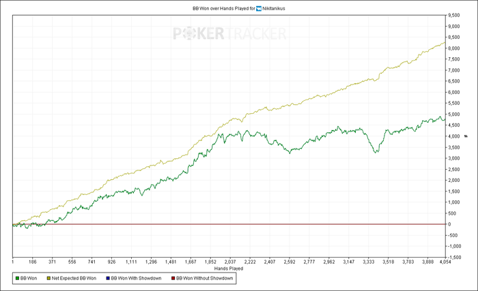The height and width of the screenshot is (291, 478).
Task: Select the 'BB Won' legend label
Action: (x=29, y=278)
